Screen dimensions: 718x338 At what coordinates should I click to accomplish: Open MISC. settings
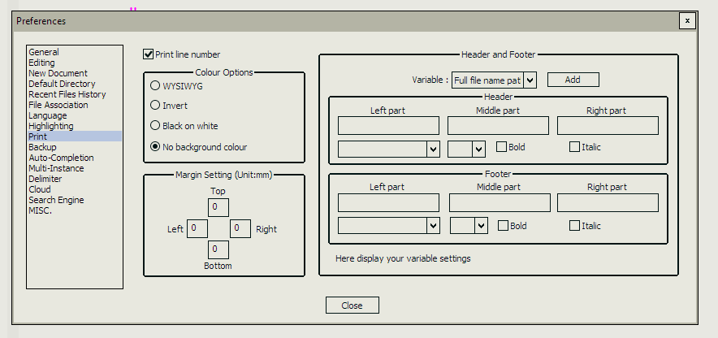[x=74, y=210]
